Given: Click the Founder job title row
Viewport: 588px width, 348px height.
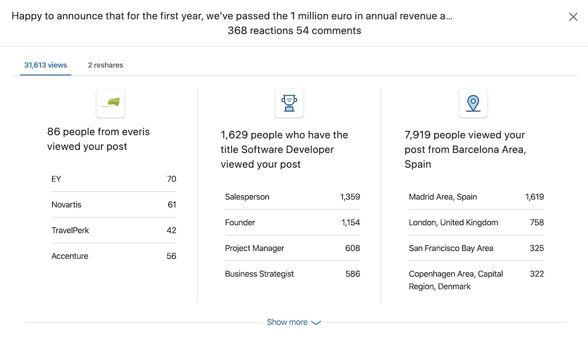Looking at the screenshot, I should click(x=292, y=222).
